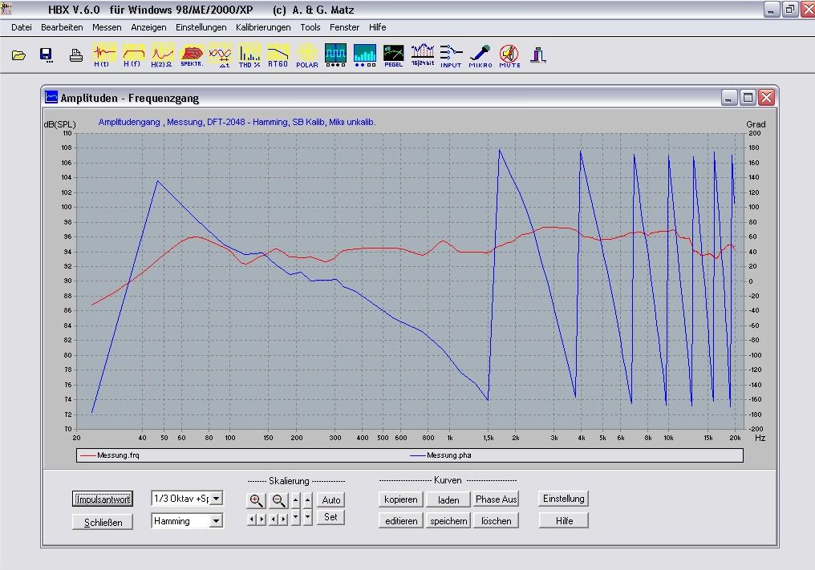Open the RT60 reverberation tool
Viewport: 815px width, 570px height.
(278, 55)
